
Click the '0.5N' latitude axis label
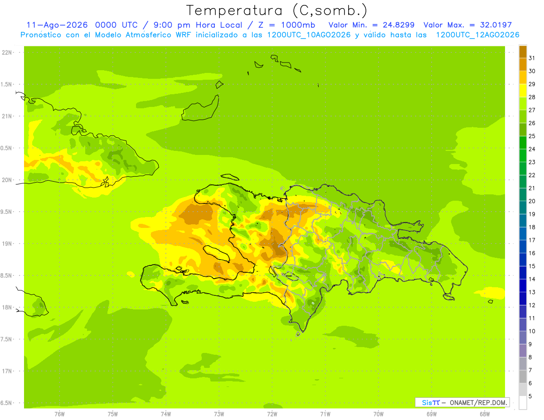(7, 148)
